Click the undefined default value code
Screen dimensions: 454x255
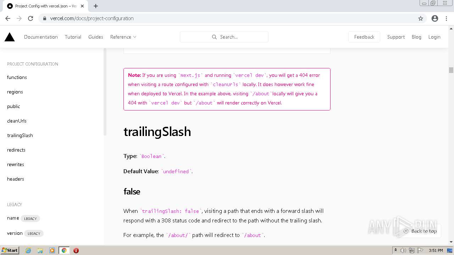click(176, 171)
